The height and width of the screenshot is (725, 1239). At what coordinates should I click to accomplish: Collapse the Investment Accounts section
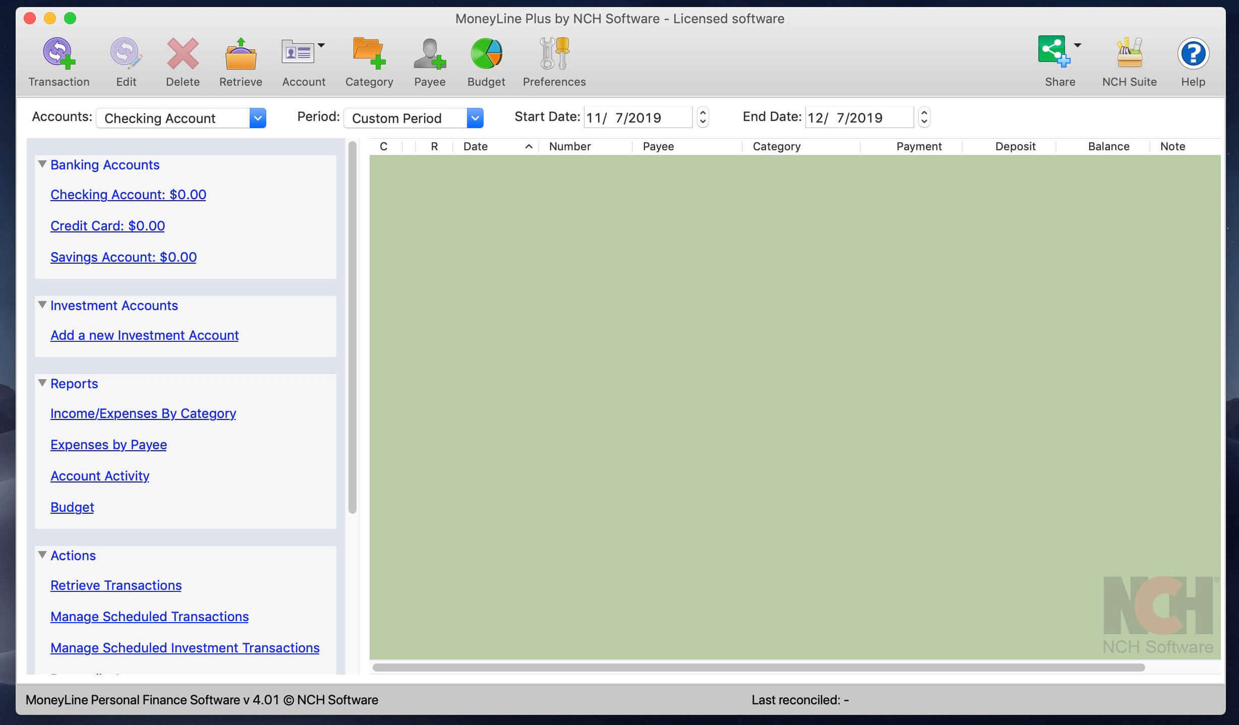(42, 305)
